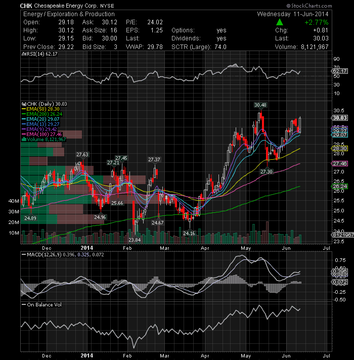Click the Ask Size value 16
Viewport: 354px width, 360px height.
tap(114, 30)
